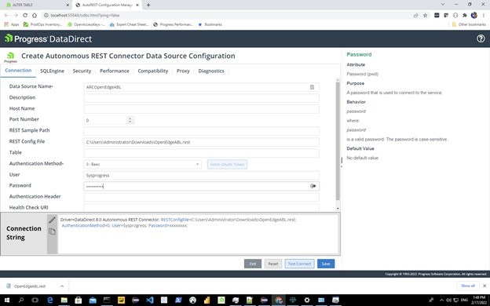Click the help question mark icon
The width and height of the screenshot is (490, 306).
pos(481,38)
